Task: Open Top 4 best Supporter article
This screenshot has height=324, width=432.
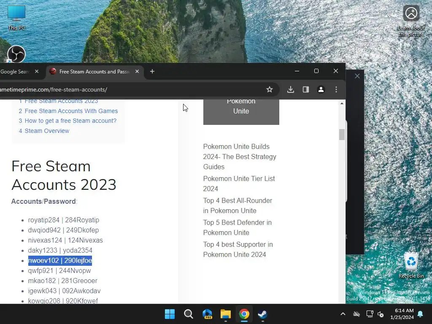Action: pos(238,249)
